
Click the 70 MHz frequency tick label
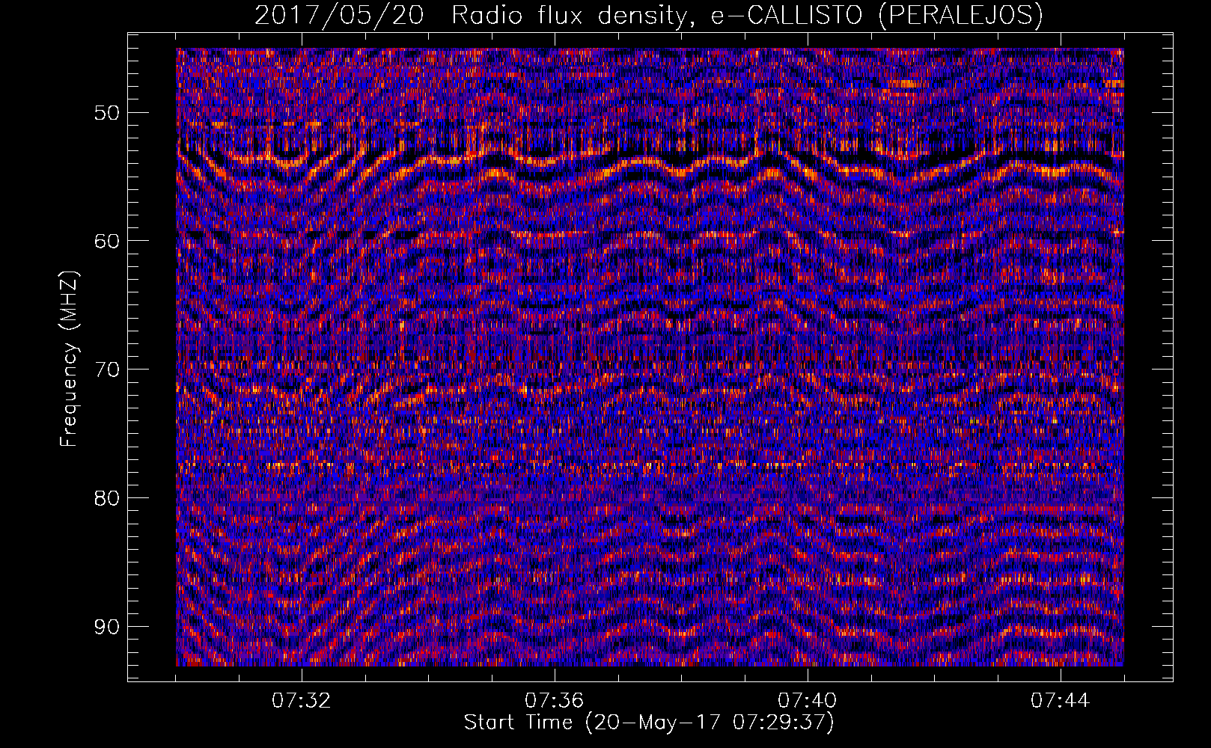[x=106, y=370]
